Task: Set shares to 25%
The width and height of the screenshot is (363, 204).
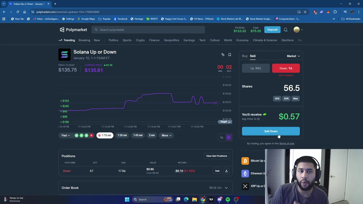Action: [x=277, y=99]
